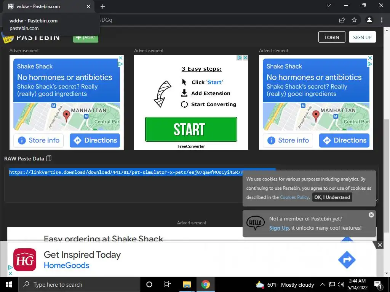Viewport: 390px width, 292px height.
Task: Open the clock showing 2:44 AM
Action: tap(357, 284)
